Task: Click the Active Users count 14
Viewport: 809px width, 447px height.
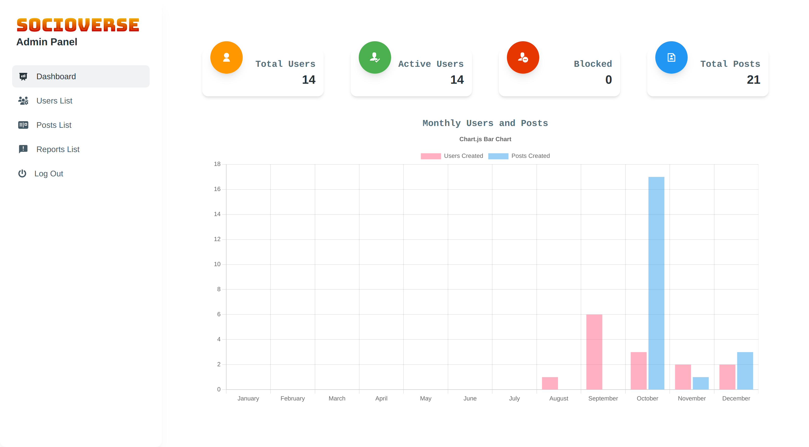Action: click(457, 79)
